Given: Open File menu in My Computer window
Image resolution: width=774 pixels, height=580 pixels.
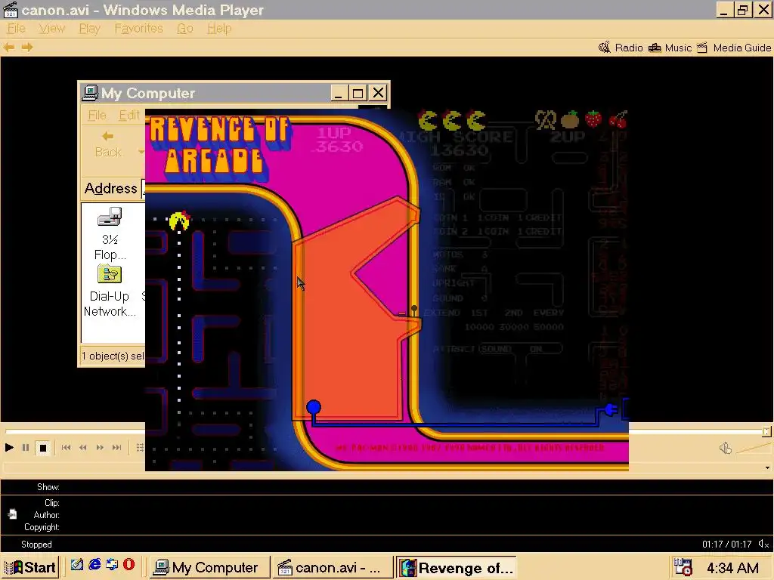Looking at the screenshot, I should [97, 116].
